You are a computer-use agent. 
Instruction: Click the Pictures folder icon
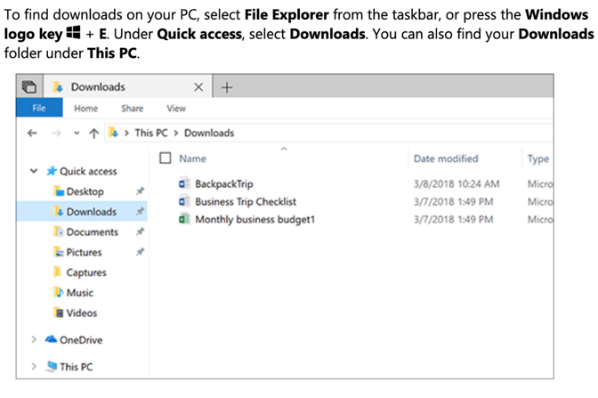(59, 251)
